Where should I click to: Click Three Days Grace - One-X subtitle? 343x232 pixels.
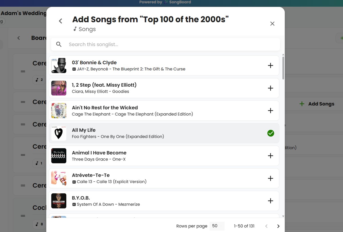click(x=99, y=159)
